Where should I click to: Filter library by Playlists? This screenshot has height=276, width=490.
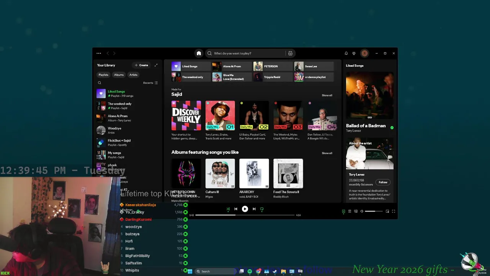[x=103, y=75]
